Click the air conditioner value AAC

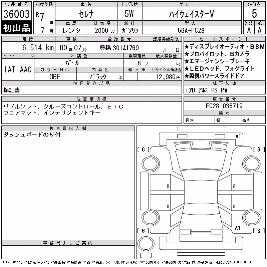coord(26,69)
